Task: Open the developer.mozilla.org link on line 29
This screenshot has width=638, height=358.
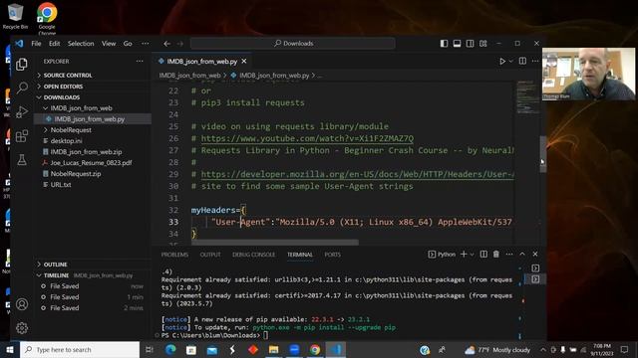Action: click(x=357, y=174)
